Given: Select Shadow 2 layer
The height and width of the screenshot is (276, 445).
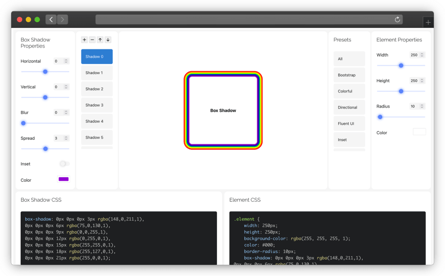Looking at the screenshot, I should pos(97,89).
